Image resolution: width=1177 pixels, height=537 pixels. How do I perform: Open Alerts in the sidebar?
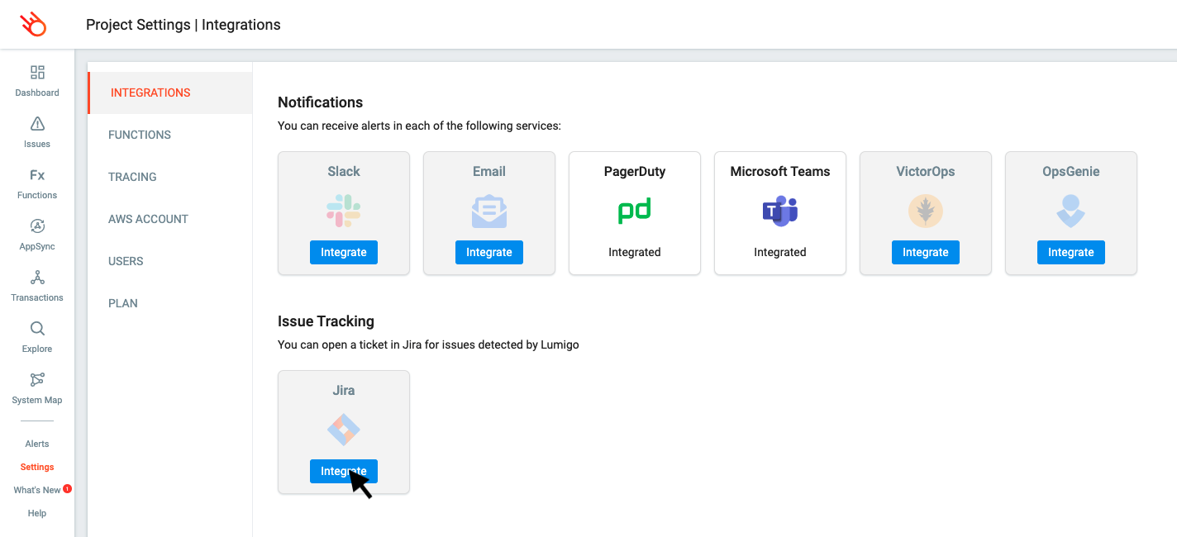click(x=37, y=444)
